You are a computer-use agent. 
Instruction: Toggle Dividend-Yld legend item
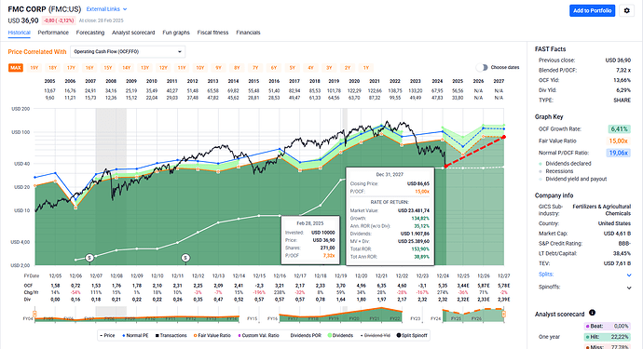[376, 335]
